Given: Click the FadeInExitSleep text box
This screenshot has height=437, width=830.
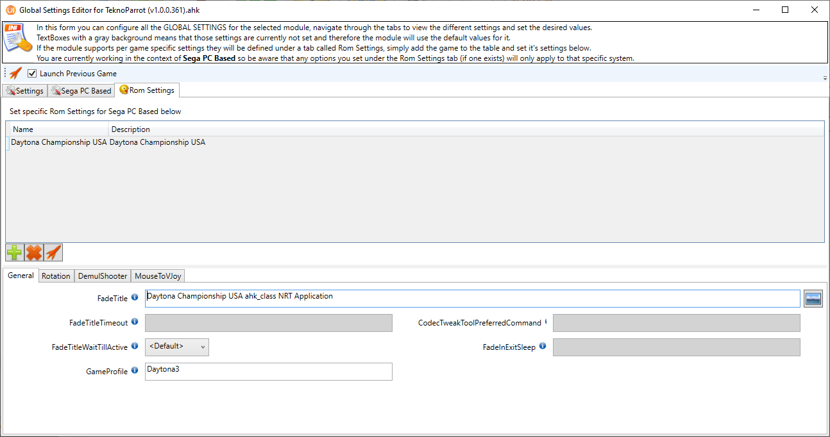Looking at the screenshot, I should tap(677, 347).
